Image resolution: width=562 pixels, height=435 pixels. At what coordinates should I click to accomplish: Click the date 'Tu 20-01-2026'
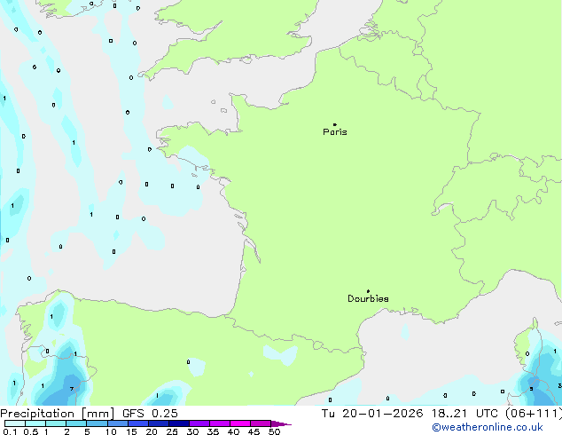click(x=372, y=414)
